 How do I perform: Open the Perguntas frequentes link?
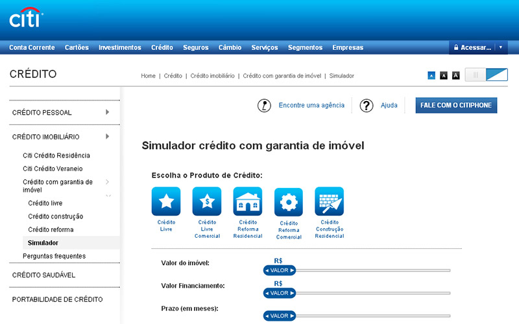pos(54,256)
